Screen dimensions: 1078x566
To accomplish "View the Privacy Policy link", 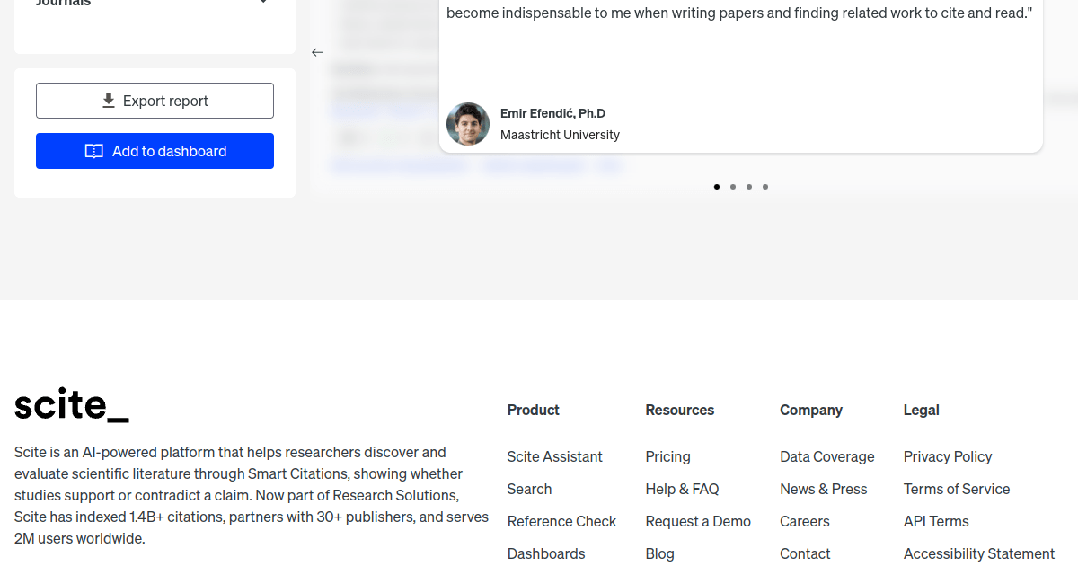I will click(x=948, y=456).
